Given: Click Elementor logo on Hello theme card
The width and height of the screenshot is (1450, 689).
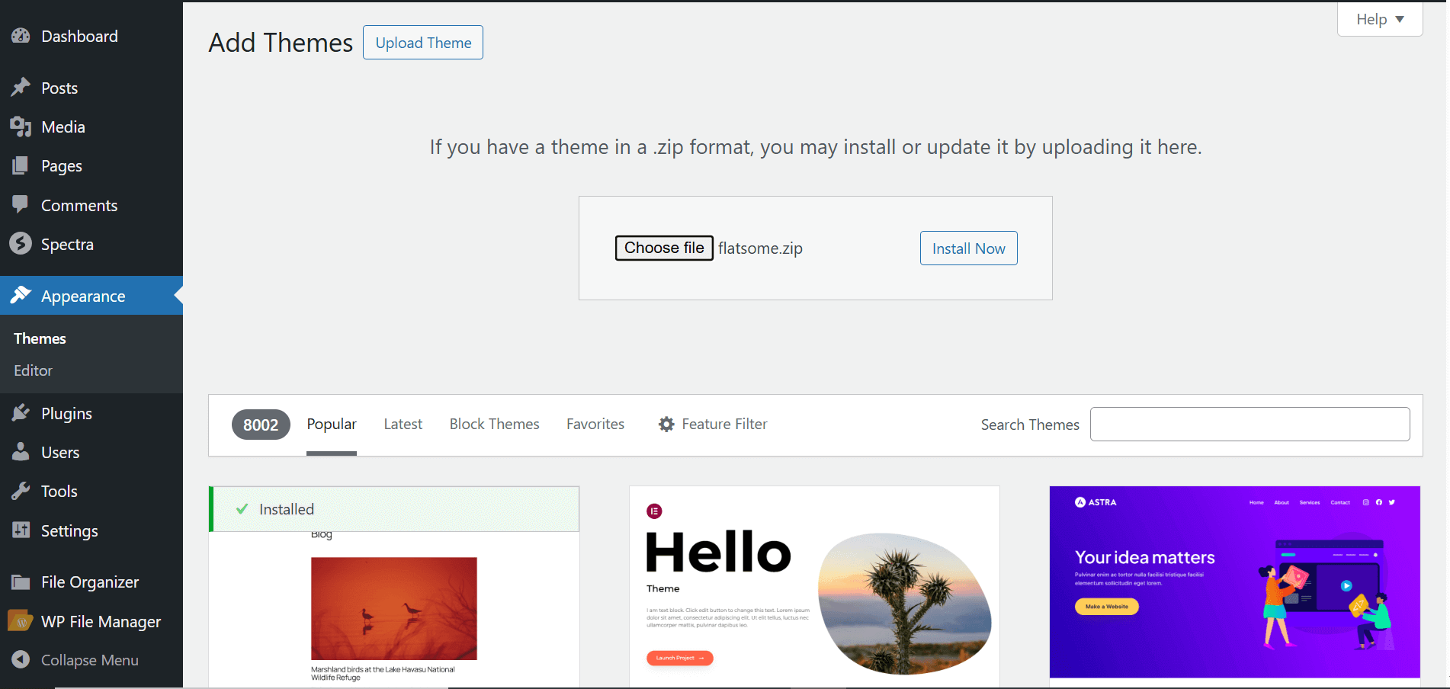Looking at the screenshot, I should point(654,511).
